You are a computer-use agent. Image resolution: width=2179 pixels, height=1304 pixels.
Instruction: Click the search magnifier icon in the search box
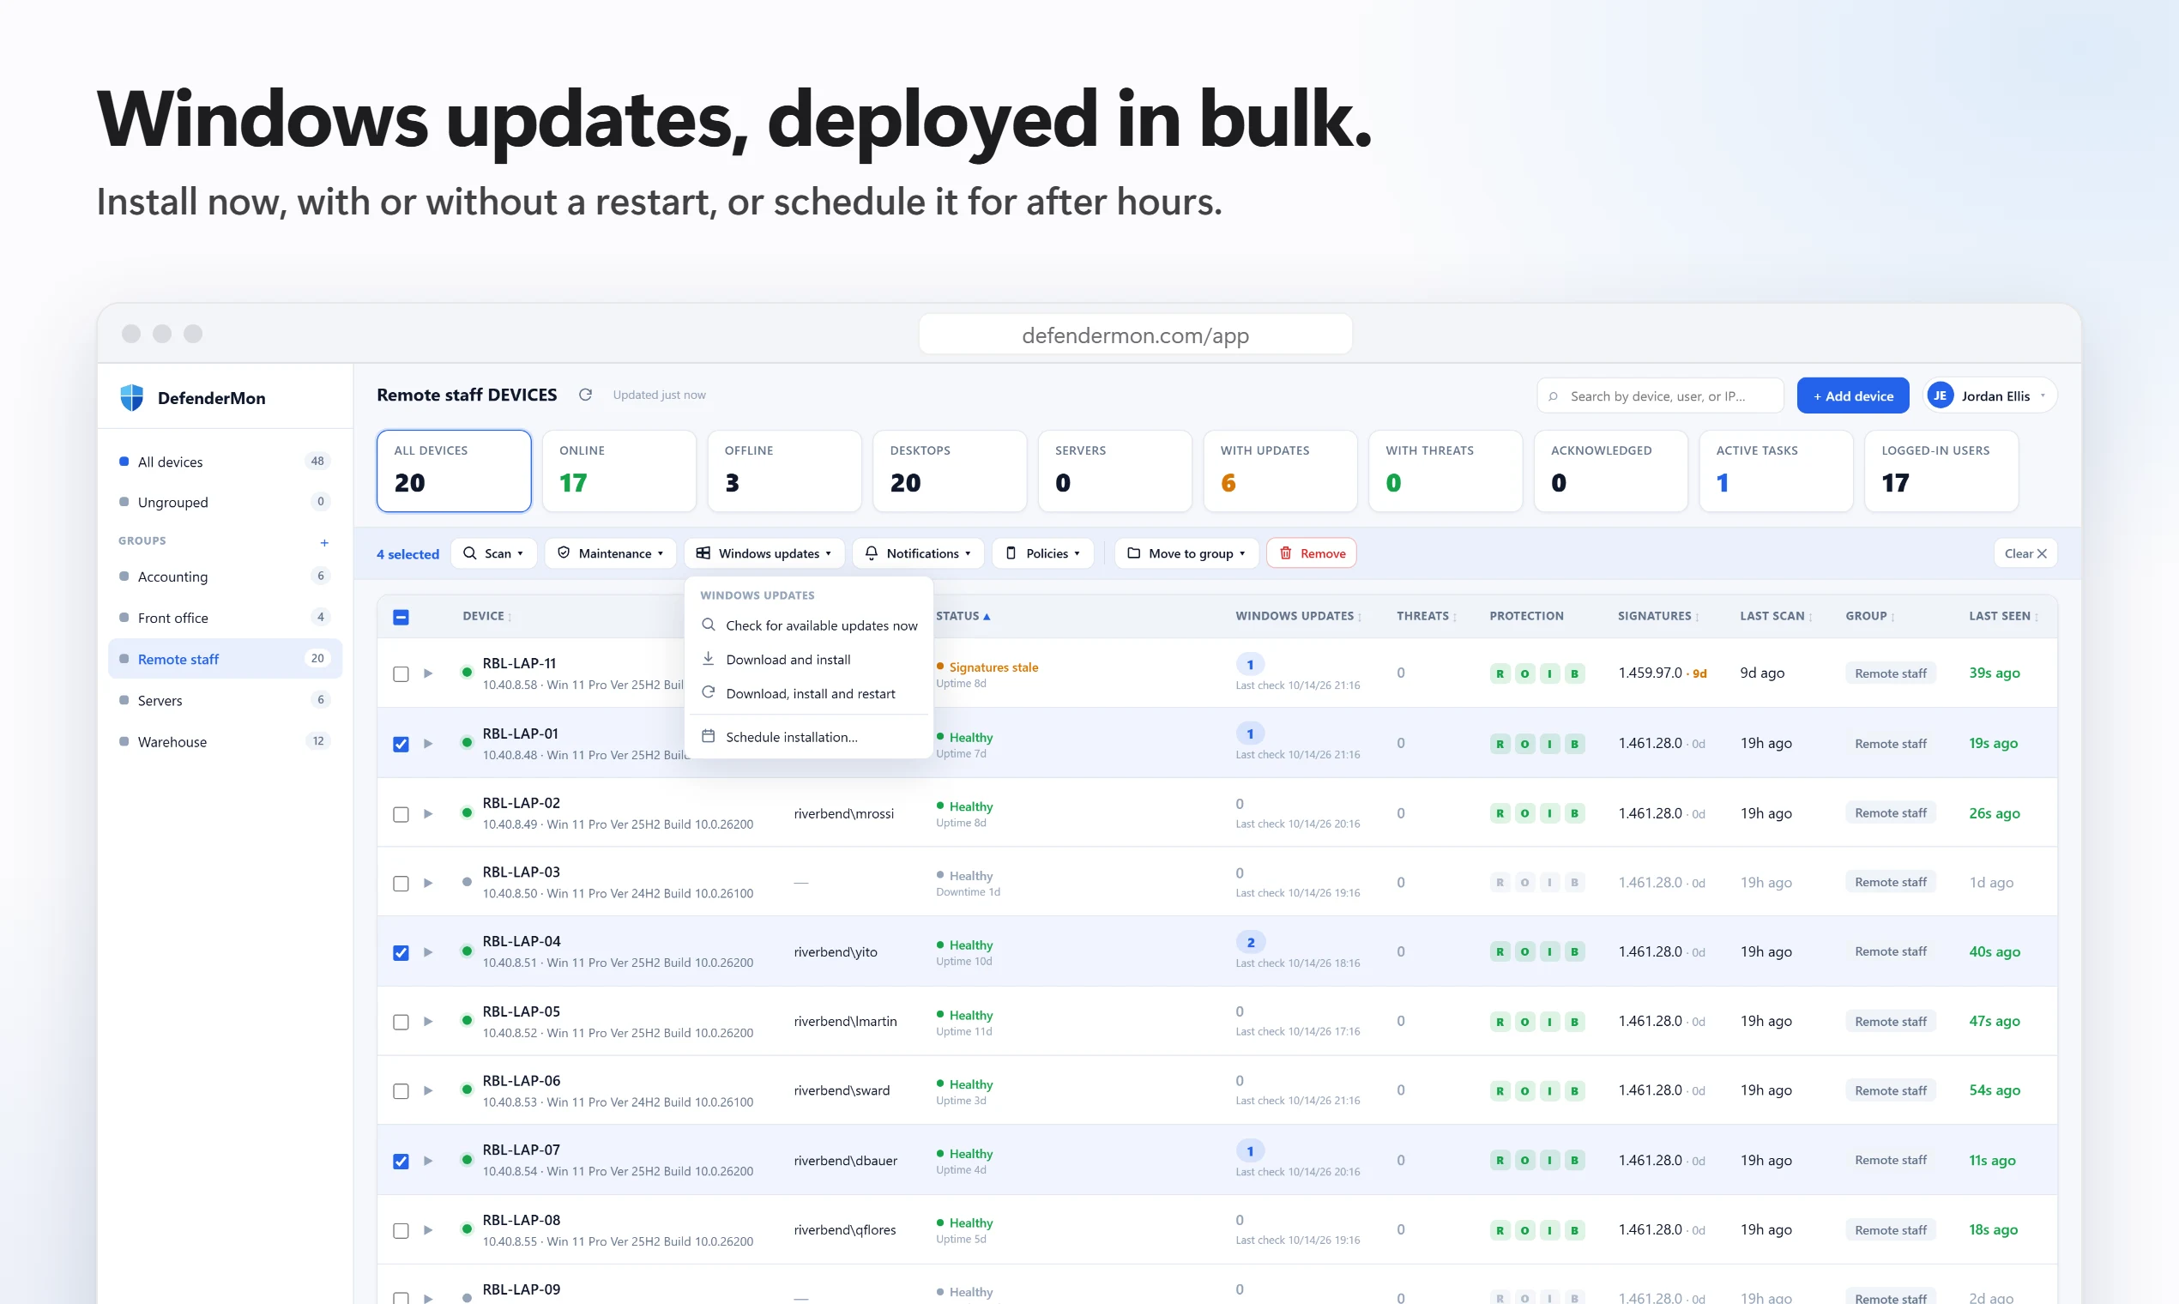(1554, 396)
